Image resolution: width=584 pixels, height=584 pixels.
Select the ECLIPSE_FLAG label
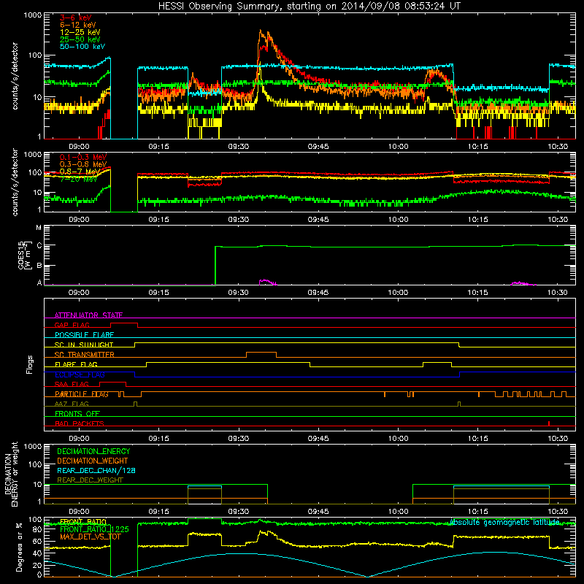point(80,374)
